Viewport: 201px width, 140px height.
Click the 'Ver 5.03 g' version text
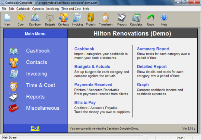coord(189,129)
